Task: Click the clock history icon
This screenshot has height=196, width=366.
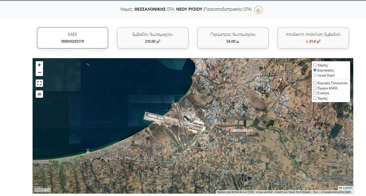Action: [x=258, y=10]
